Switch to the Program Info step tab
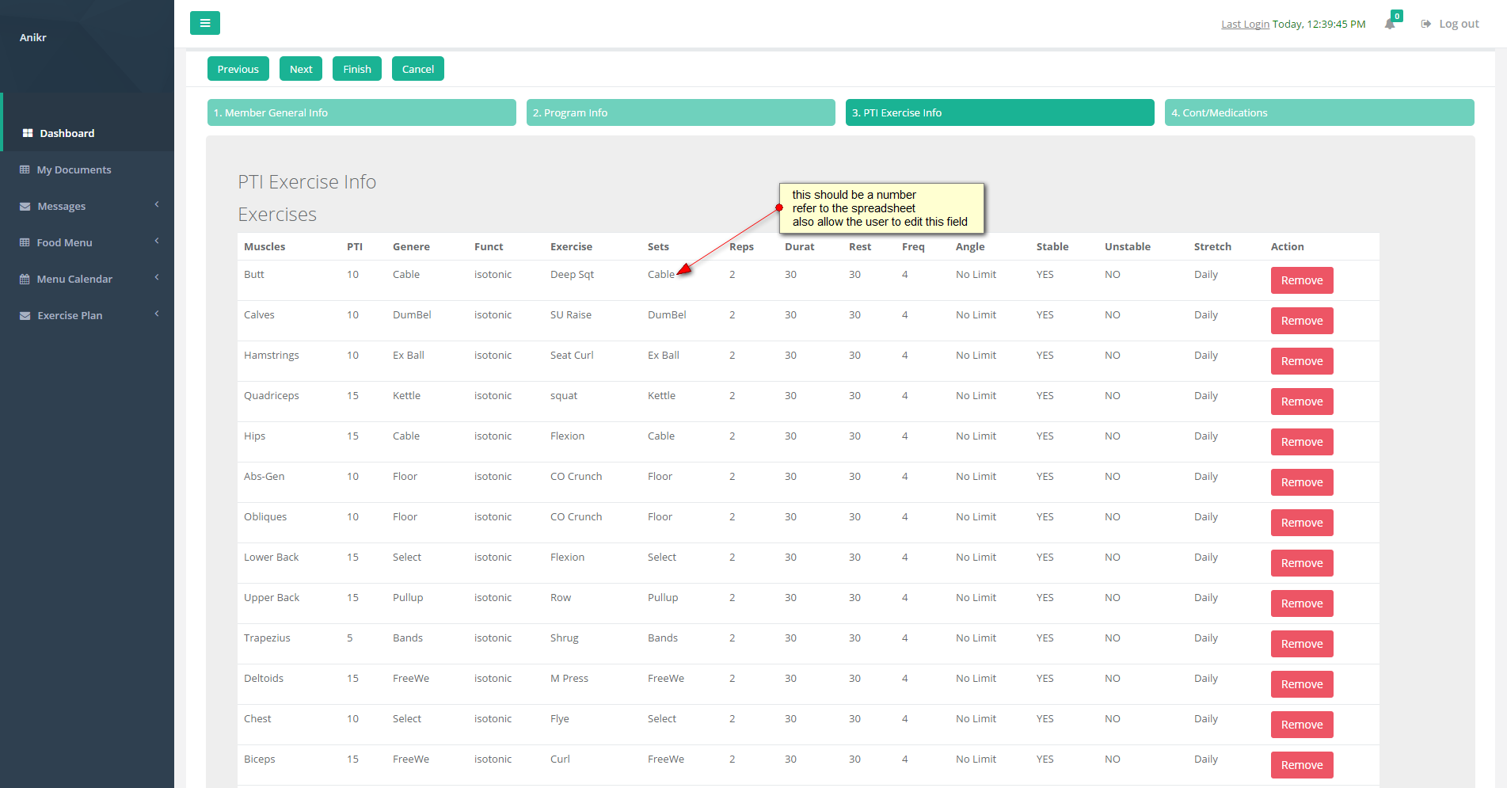The height and width of the screenshot is (788, 1507). pyautogui.click(x=680, y=112)
